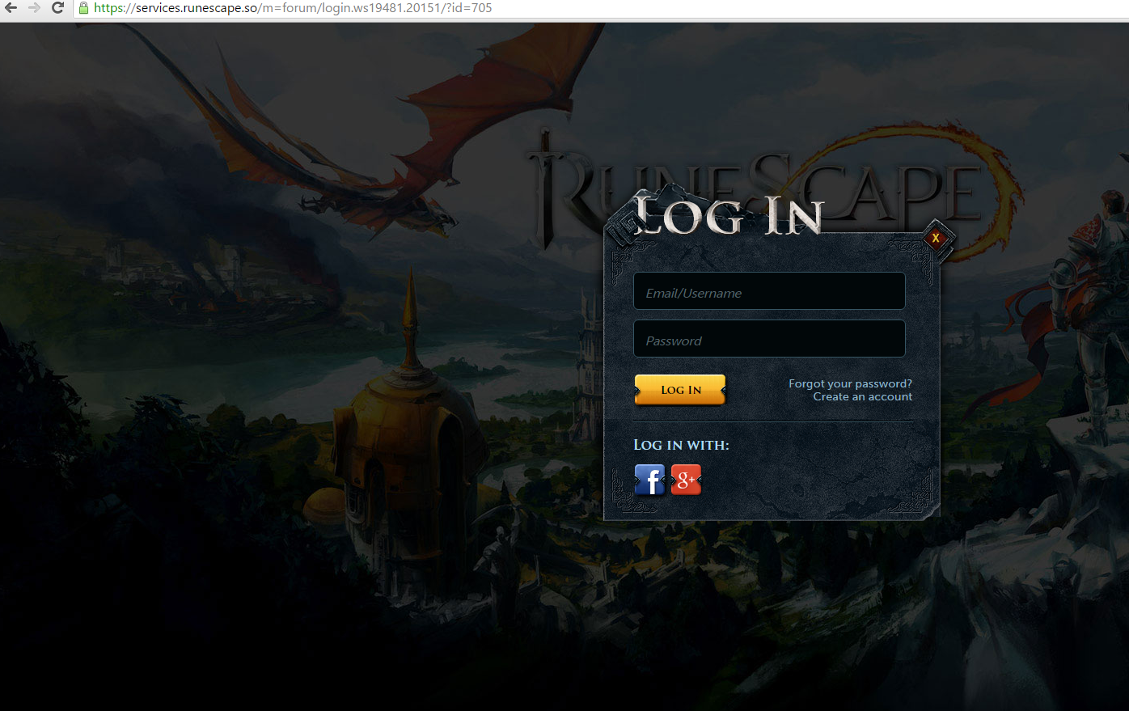1129x711 pixels.
Task: Click the yellow Log In button
Action: [680, 390]
